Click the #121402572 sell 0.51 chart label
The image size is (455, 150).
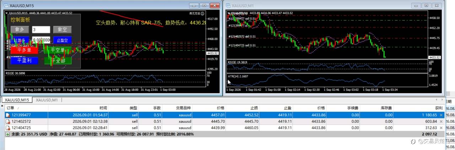click(x=242, y=37)
